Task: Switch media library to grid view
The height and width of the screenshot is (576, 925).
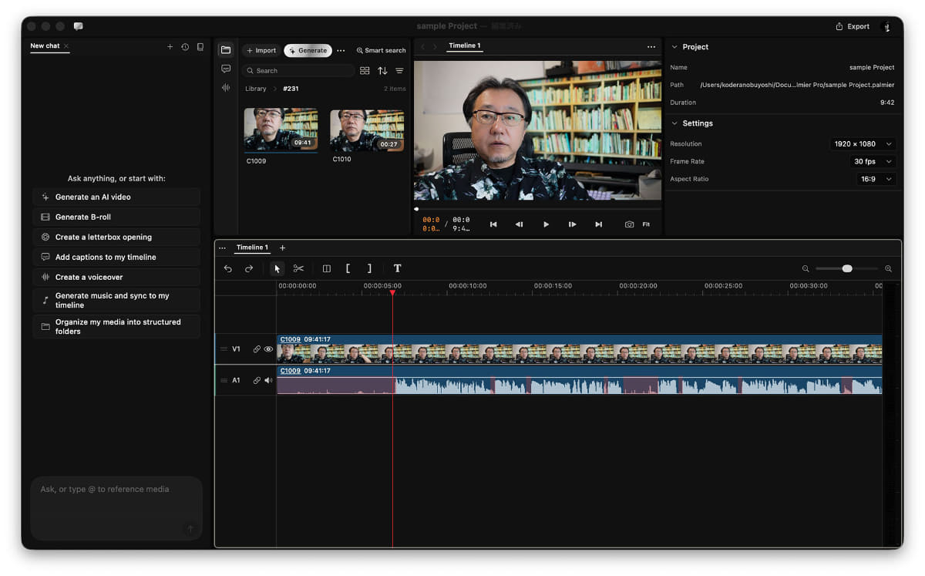Action: tap(365, 71)
